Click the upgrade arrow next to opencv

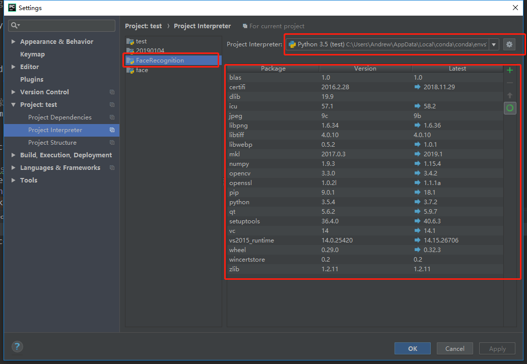click(417, 173)
